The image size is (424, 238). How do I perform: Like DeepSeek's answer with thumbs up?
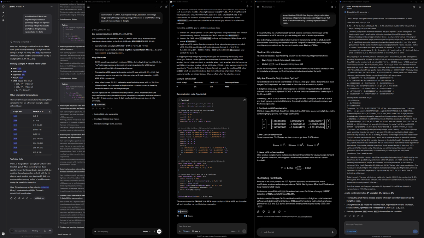pos(353,216)
